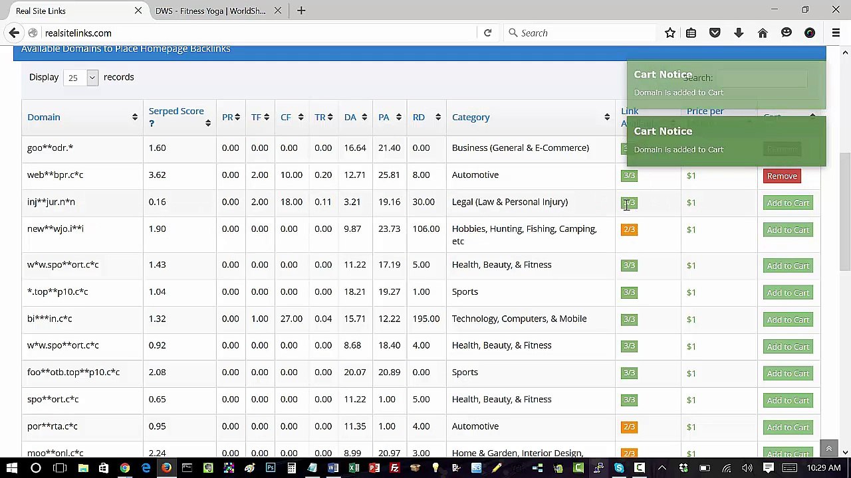
Task: Open Calculator from the taskbar
Action: pyautogui.click(x=291, y=468)
